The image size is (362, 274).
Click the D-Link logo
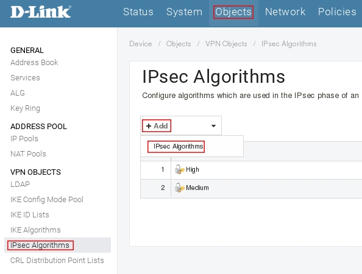pos(41,12)
